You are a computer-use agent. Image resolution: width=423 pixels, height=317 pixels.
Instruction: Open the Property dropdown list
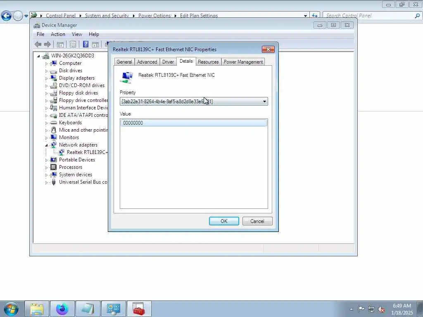point(264,102)
